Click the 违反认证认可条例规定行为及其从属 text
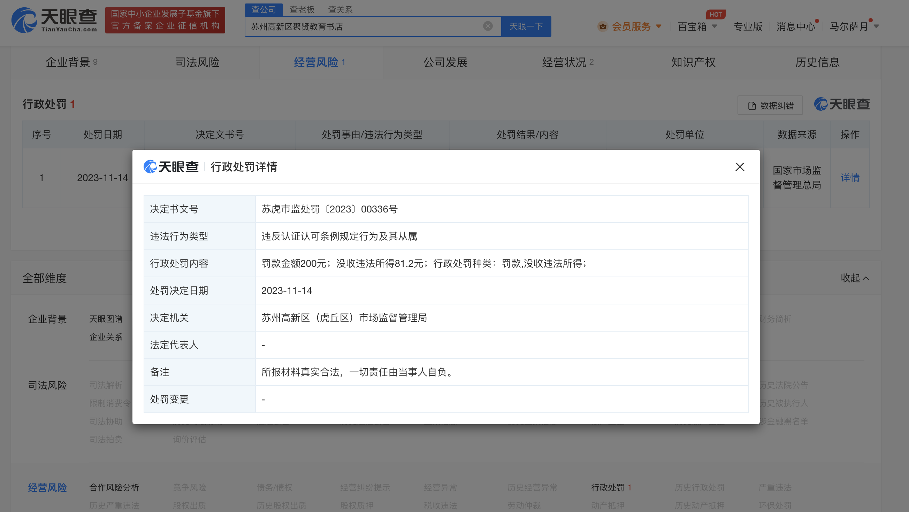The width and height of the screenshot is (909, 512). coord(339,236)
